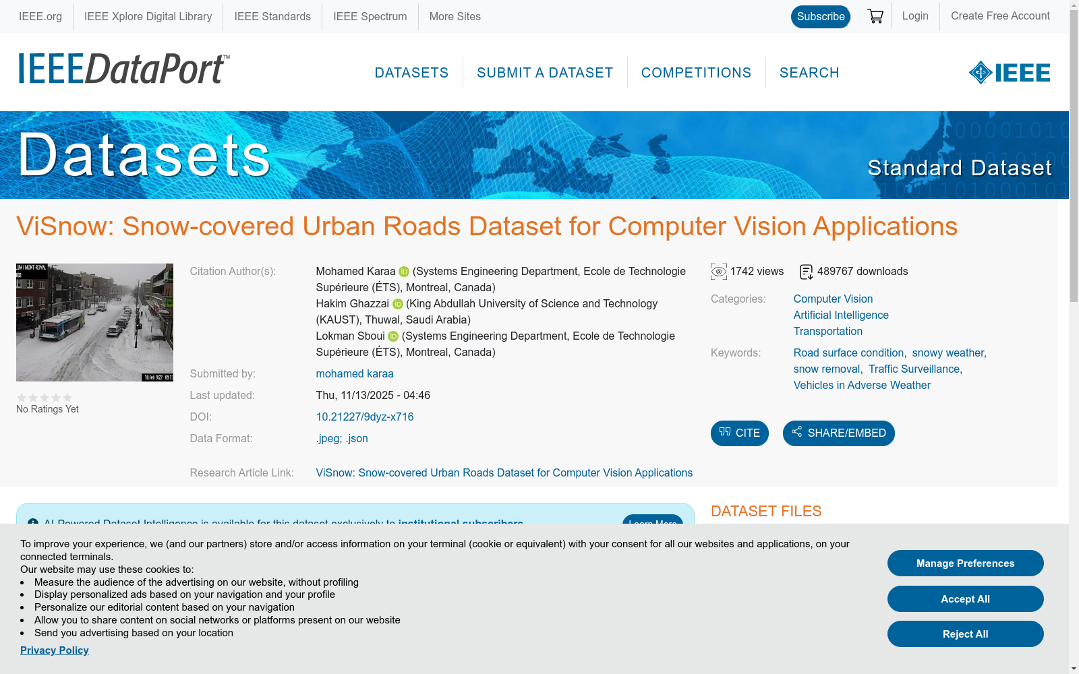Go to IEEE Standards site

[x=272, y=16]
